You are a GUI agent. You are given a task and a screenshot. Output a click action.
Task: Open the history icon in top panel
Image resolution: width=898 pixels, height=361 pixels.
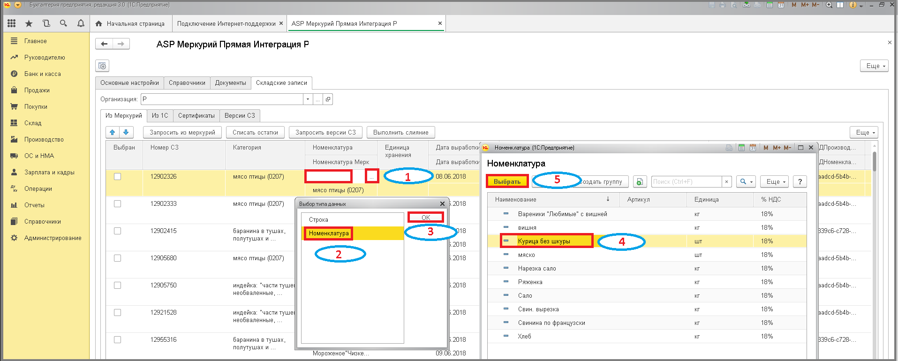46,23
